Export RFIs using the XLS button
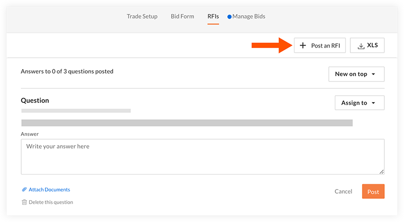 click(x=367, y=46)
